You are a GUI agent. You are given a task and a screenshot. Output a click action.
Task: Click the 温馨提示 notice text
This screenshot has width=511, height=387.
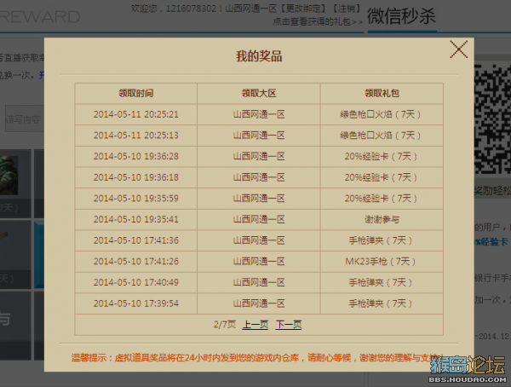pyautogui.click(x=255, y=358)
